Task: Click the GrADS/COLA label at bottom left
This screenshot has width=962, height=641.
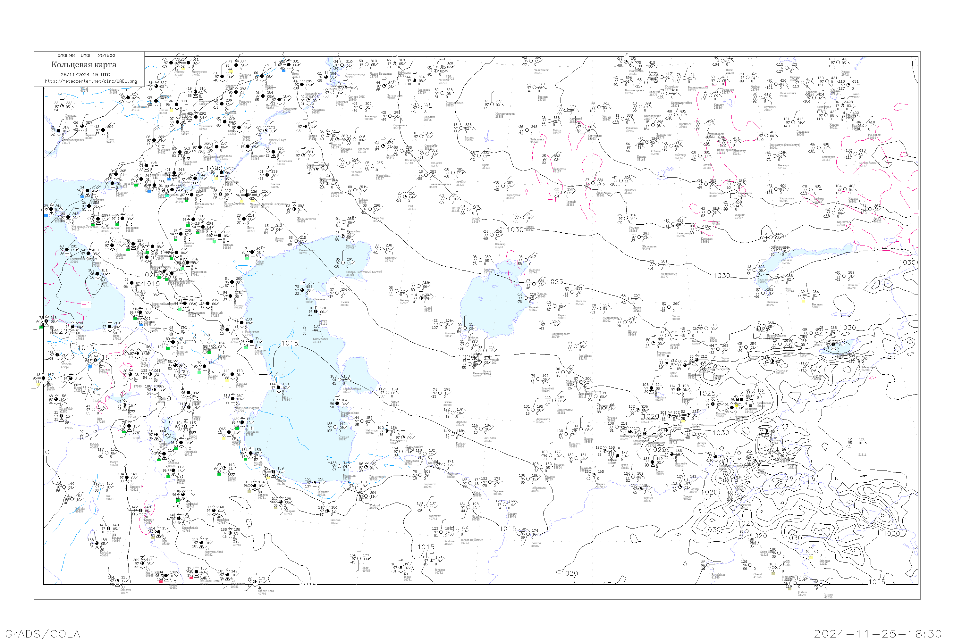Action: pos(43,633)
